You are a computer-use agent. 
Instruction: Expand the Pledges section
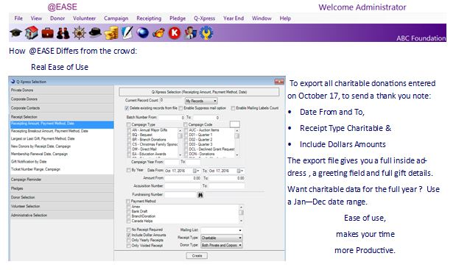point(62,188)
